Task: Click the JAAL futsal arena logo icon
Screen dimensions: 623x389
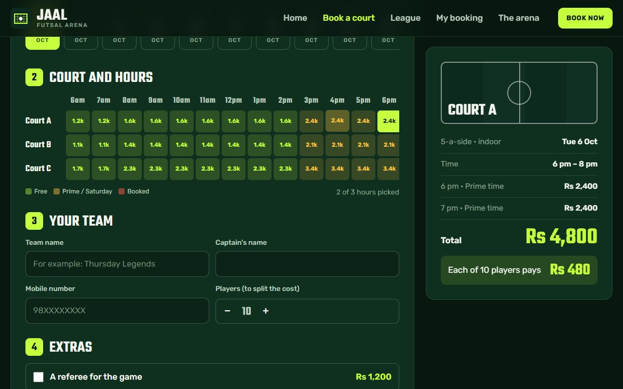Action: coord(20,18)
